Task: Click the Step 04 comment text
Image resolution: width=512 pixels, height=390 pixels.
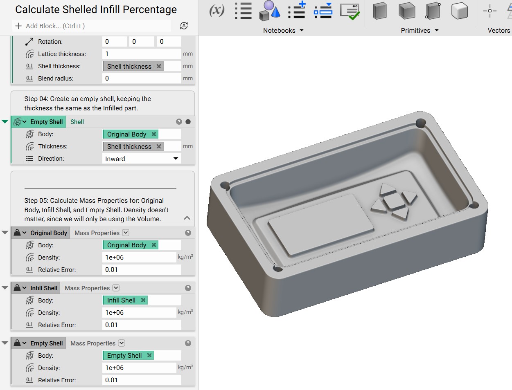Action: pyautogui.click(x=88, y=103)
